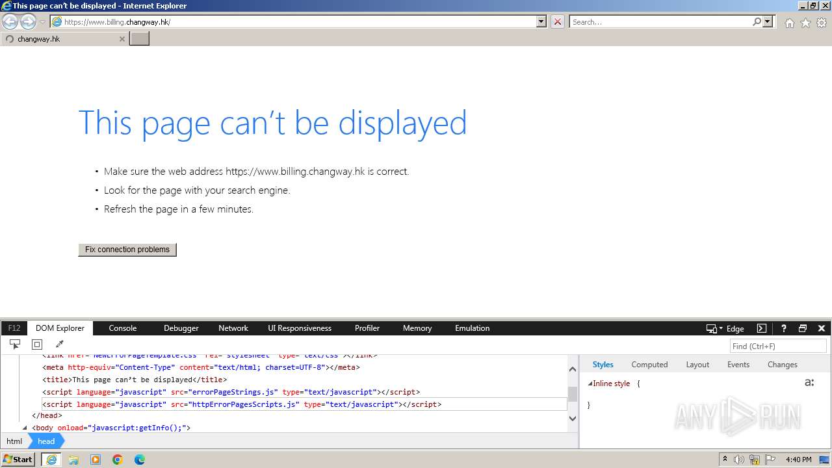Image resolution: width=832 pixels, height=468 pixels.
Task: Open the Changes pane tab
Action: point(782,365)
